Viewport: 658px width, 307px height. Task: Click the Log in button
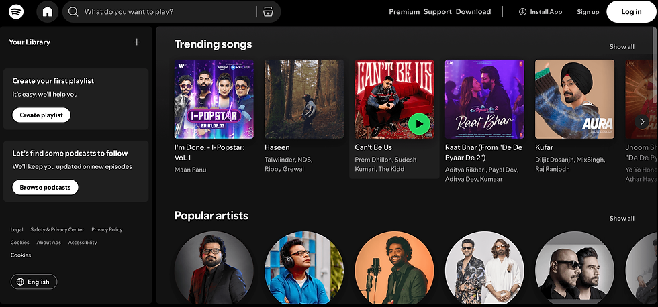tap(631, 11)
